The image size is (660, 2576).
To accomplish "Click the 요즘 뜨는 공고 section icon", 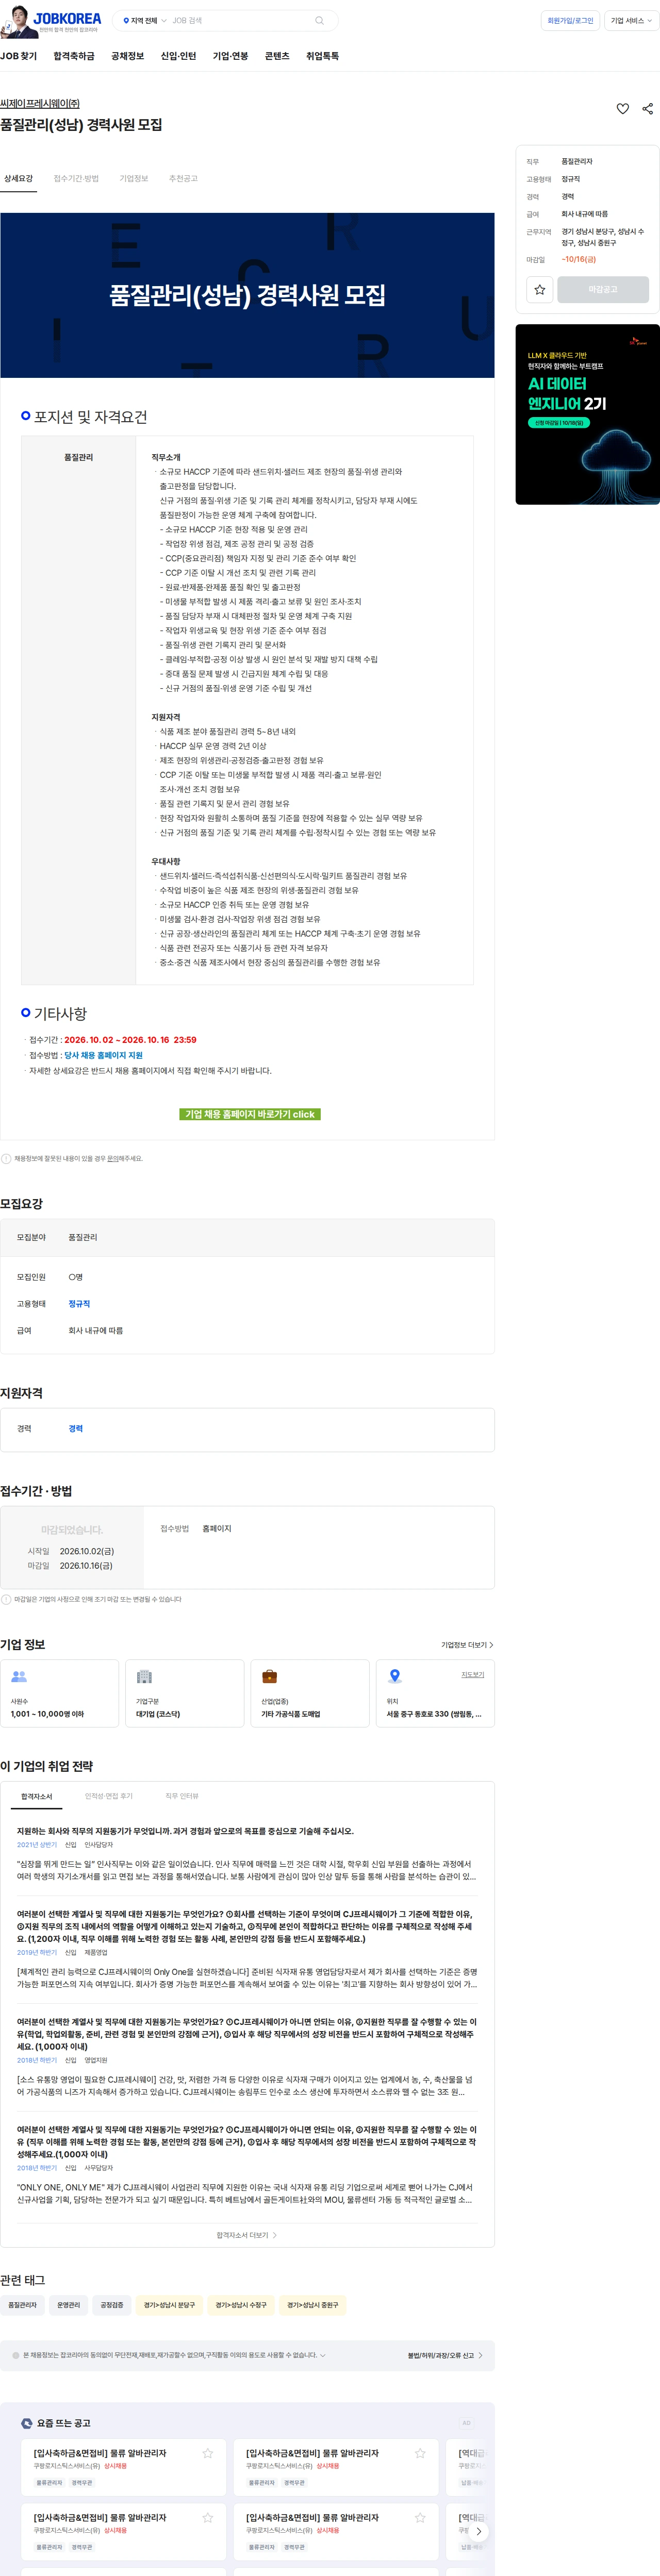I will coord(27,2423).
